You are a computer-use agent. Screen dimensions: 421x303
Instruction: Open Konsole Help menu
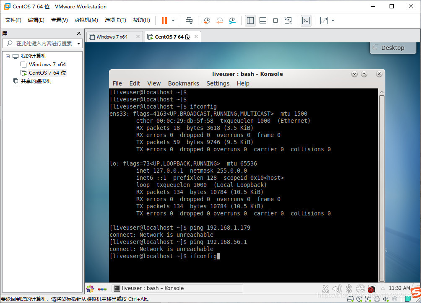click(243, 83)
